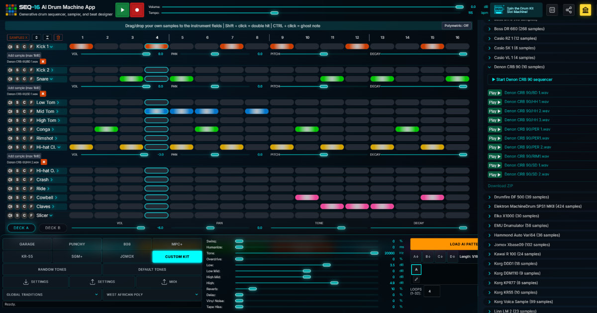Mute the Cowbell track
597x313 pixels.
point(10,198)
